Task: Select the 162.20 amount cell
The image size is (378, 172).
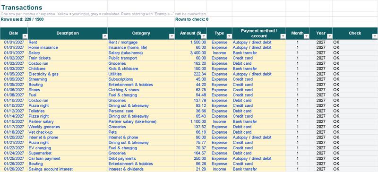Action: click(x=191, y=63)
